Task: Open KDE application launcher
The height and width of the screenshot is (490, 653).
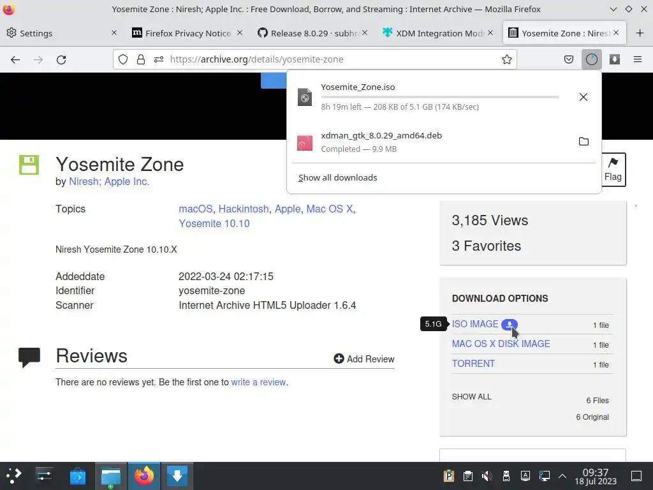Action: (x=13, y=475)
